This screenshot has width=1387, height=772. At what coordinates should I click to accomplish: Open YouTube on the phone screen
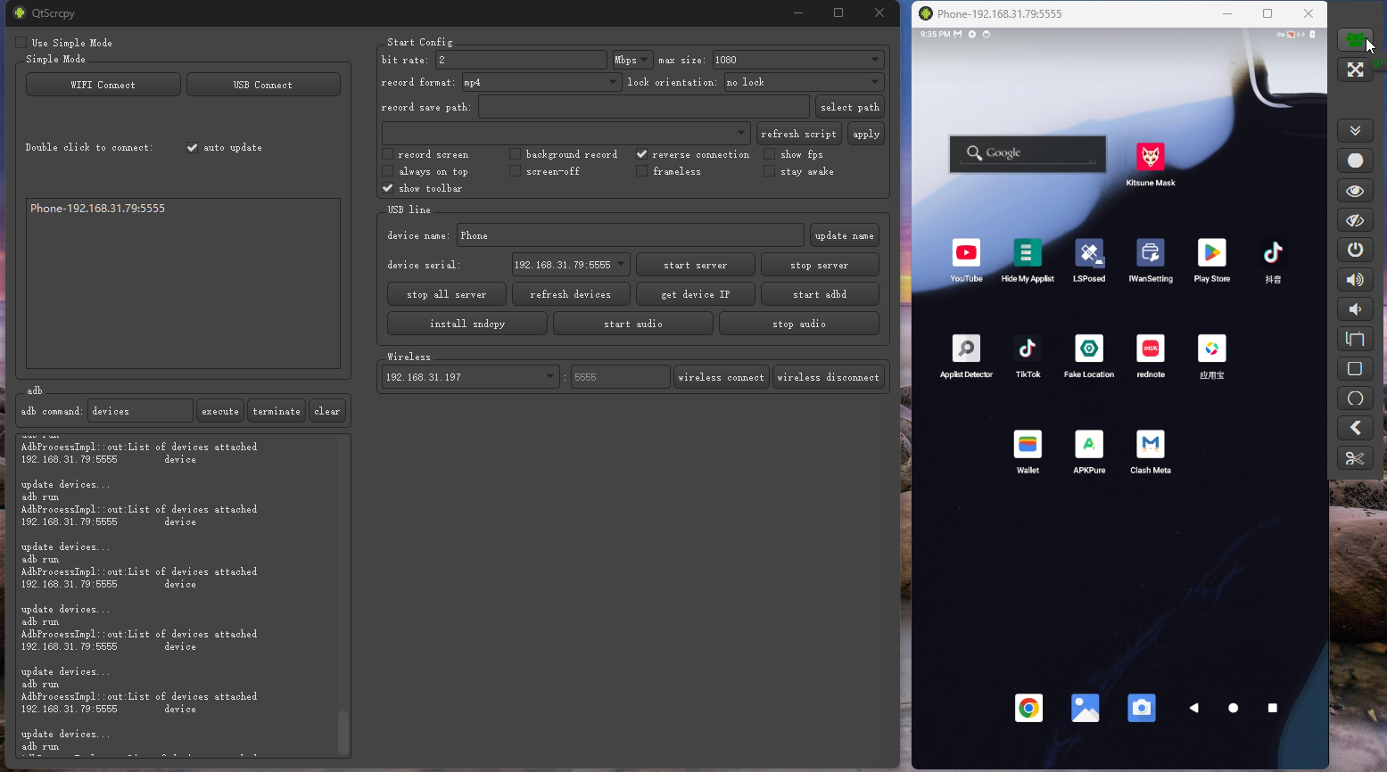pyautogui.click(x=966, y=253)
